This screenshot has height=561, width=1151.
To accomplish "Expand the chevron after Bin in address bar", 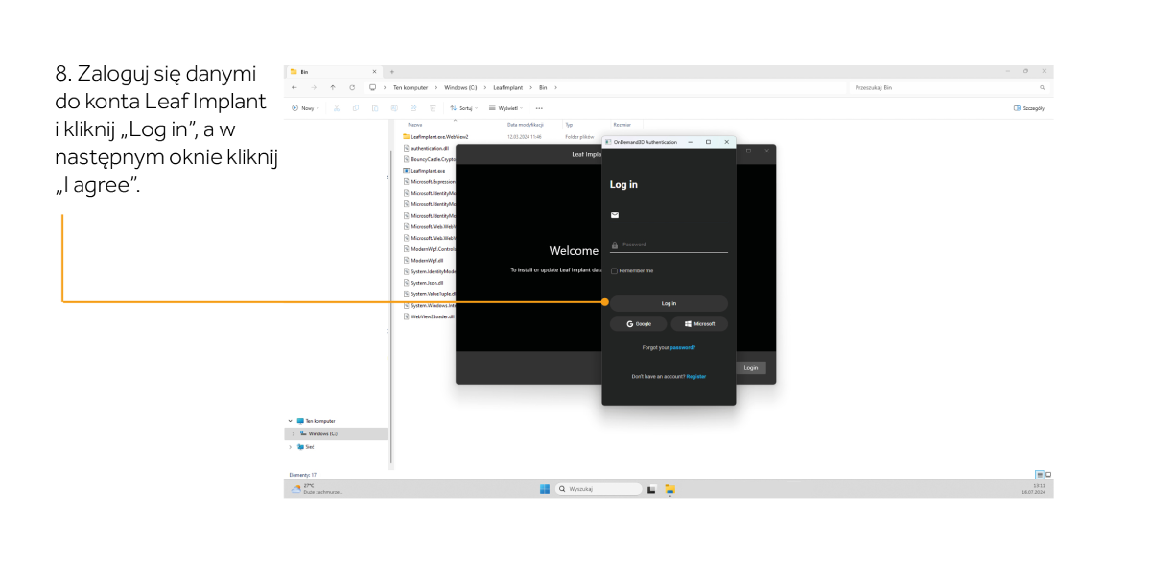I will click(555, 87).
